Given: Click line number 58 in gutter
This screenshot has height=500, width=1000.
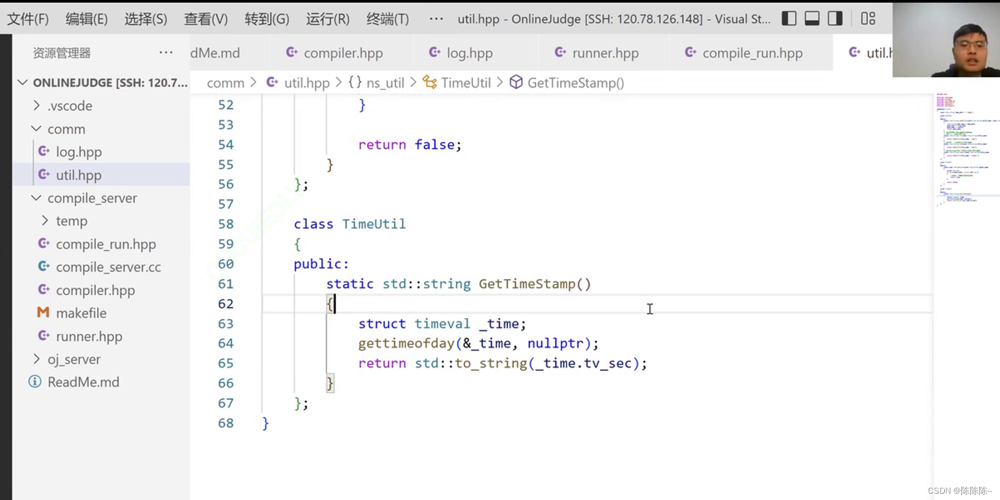Looking at the screenshot, I should 226,224.
